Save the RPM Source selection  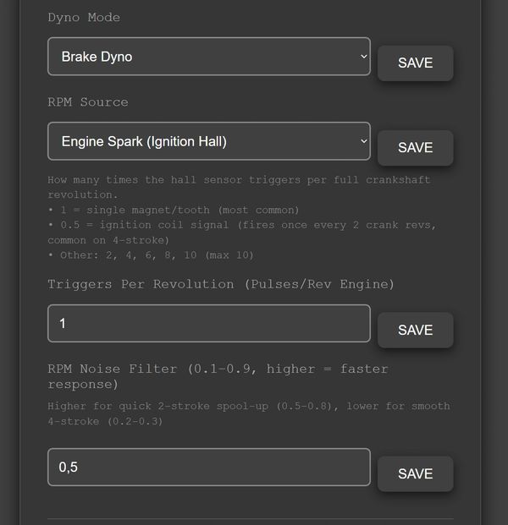tap(415, 148)
